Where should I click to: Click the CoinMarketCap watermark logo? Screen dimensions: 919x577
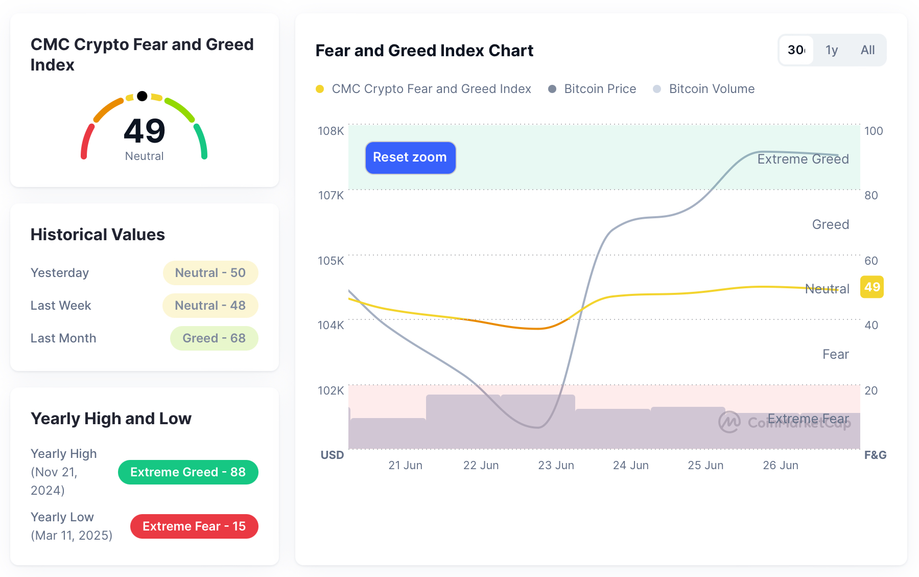click(729, 422)
